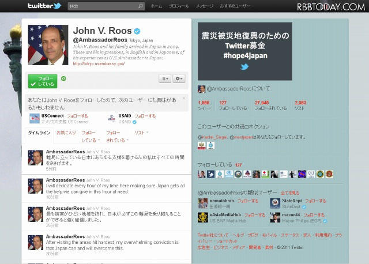This screenshot has width=369, height=264.
Task: Click the 25分前 tweet timestamp
Action: point(52,225)
